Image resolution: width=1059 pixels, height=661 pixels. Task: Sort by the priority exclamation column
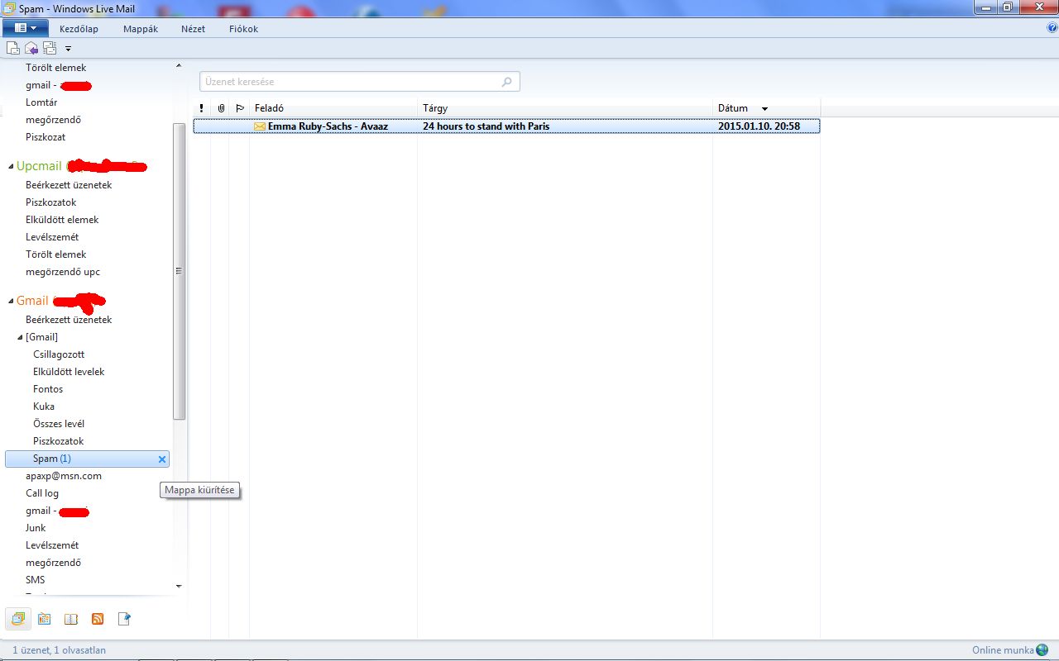click(201, 108)
